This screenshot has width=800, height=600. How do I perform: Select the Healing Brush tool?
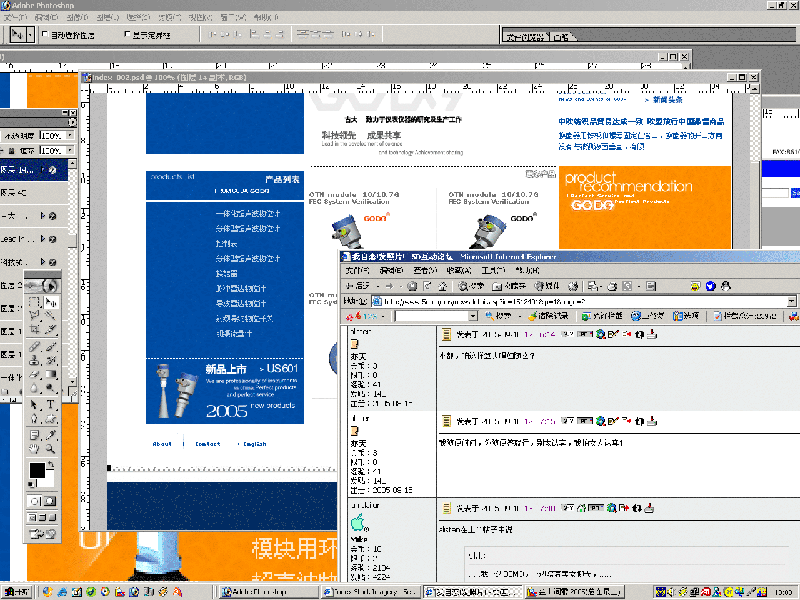(34, 346)
